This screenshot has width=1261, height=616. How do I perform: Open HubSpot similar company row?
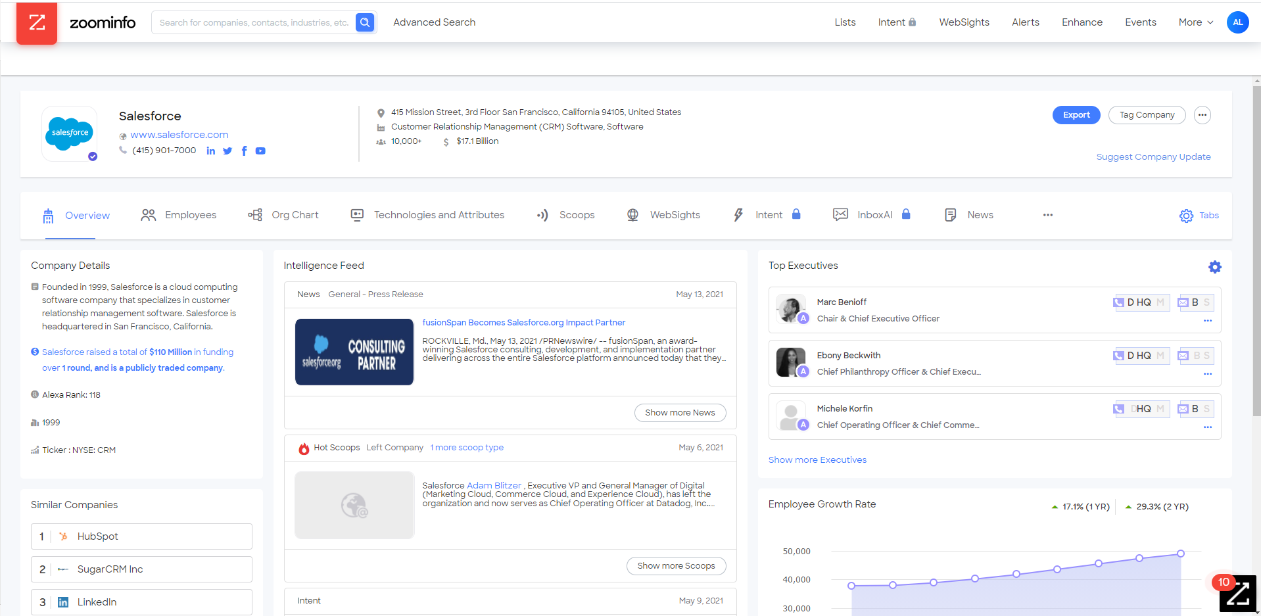click(141, 536)
